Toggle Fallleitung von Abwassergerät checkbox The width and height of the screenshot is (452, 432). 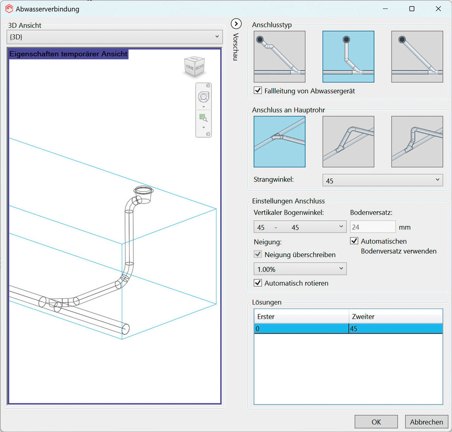[258, 91]
